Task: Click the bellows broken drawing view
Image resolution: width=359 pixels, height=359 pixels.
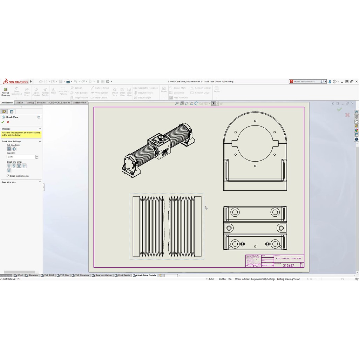Action: pyautogui.click(x=167, y=226)
